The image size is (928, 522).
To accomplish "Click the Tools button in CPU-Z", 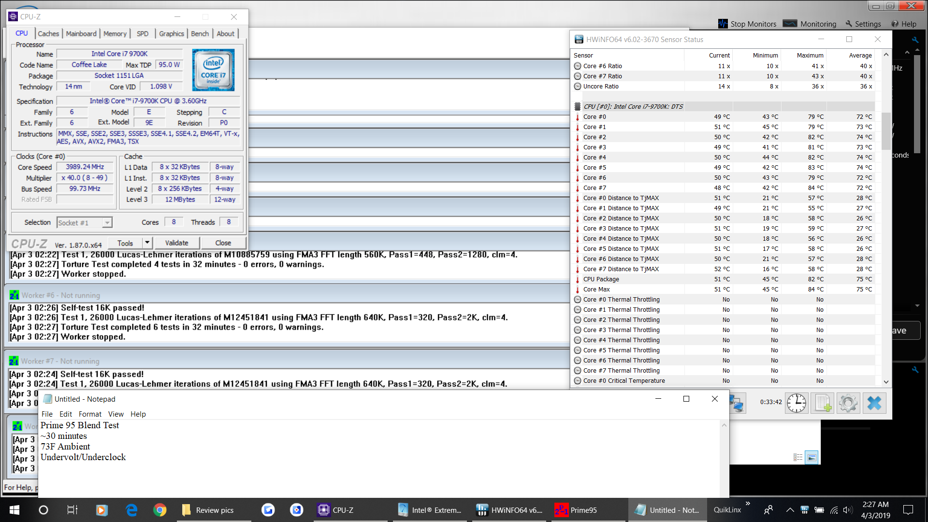I will click(125, 243).
